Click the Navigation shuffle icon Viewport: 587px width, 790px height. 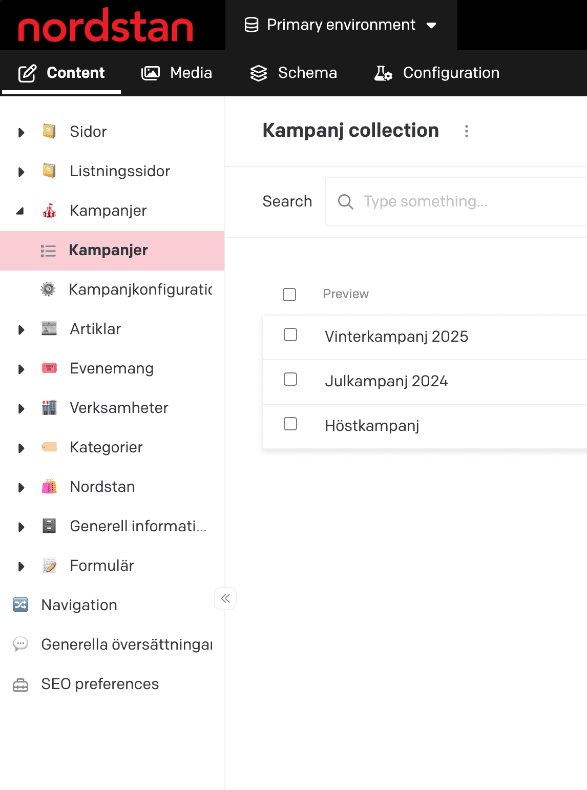pyautogui.click(x=20, y=605)
